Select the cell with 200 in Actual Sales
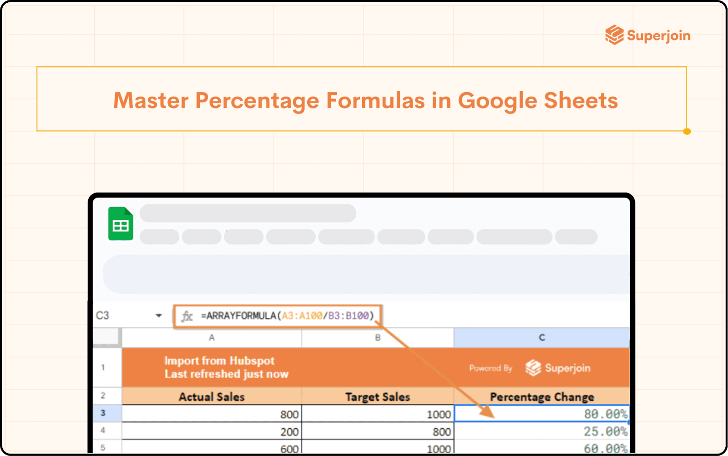Viewport: 728px width, 456px height. point(212,431)
